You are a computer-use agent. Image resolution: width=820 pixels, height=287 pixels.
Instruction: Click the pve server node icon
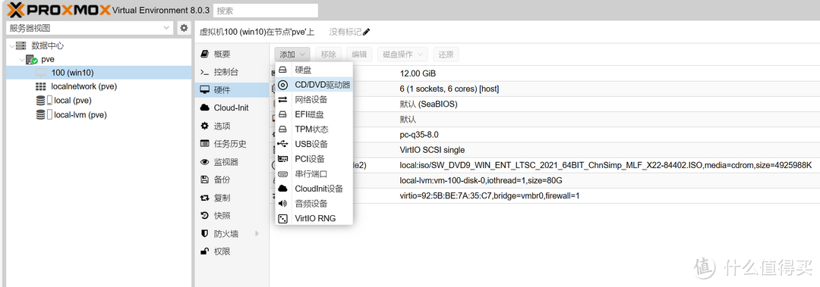coord(32,60)
